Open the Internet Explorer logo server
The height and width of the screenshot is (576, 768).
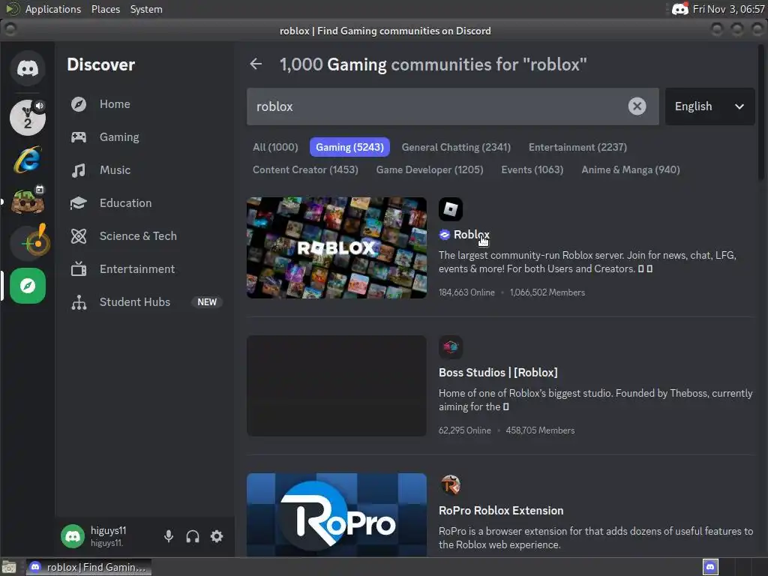click(28, 160)
